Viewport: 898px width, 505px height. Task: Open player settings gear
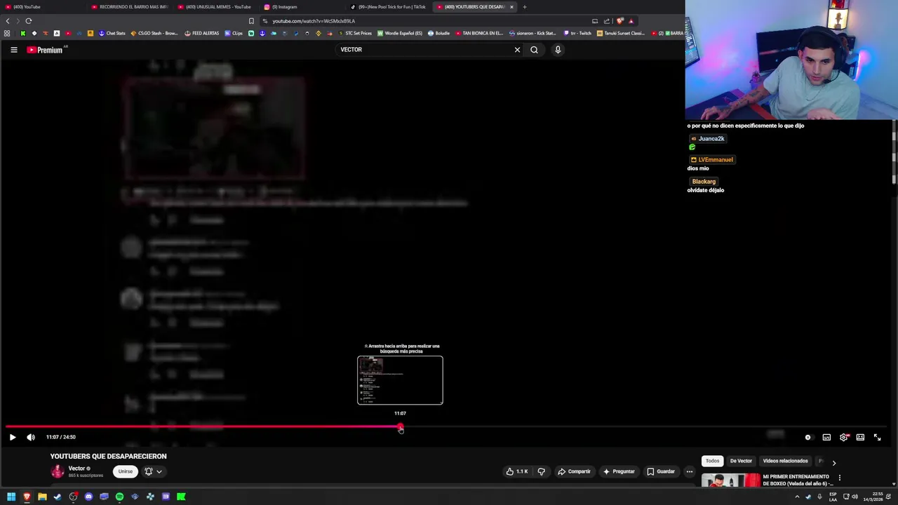[x=844, y=437]
